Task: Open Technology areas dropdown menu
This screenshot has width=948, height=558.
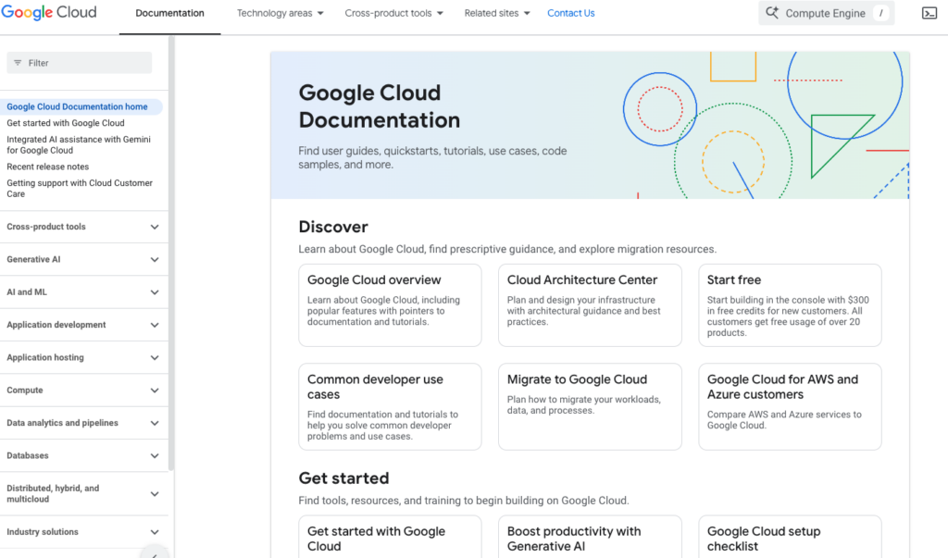Action: pos(280,13)
